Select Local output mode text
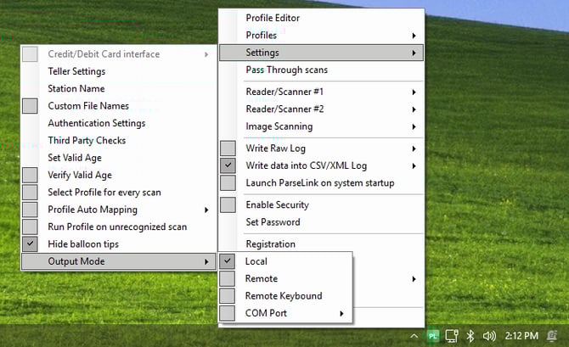The image size is (569, 347). [x=256, y=261]
